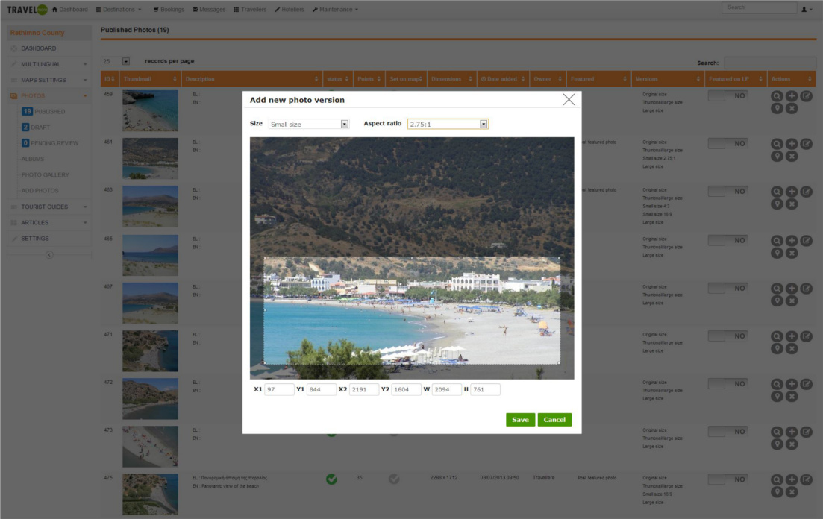This screenshot has width=823, height=519.
Task: Click the sidebar collapse arrow icon
Action: (48, 255)
